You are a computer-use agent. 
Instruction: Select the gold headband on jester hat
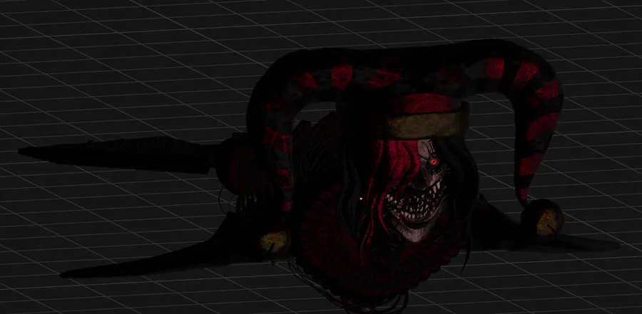426,124
